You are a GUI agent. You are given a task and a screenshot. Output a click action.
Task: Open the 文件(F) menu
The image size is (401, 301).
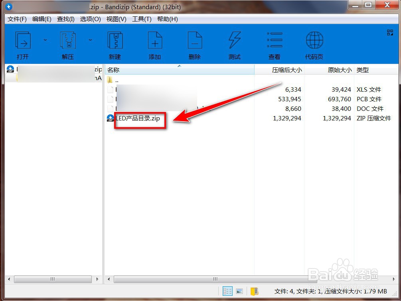click(x=17, y=19)
